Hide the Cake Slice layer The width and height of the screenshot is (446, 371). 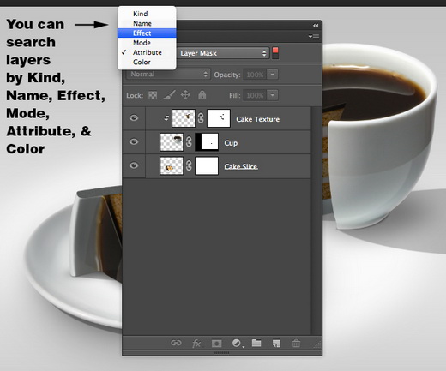[134, 165]
